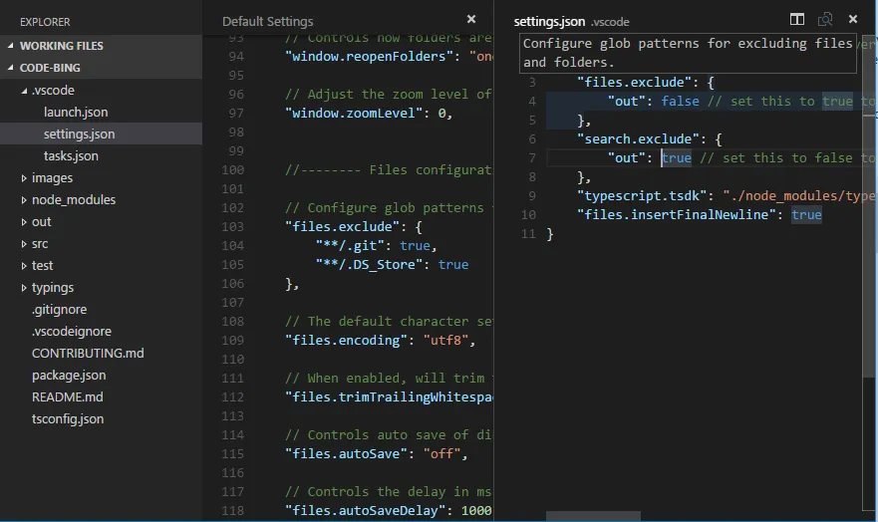
Task: Expand the src folder
Action: tap(24, 244)
